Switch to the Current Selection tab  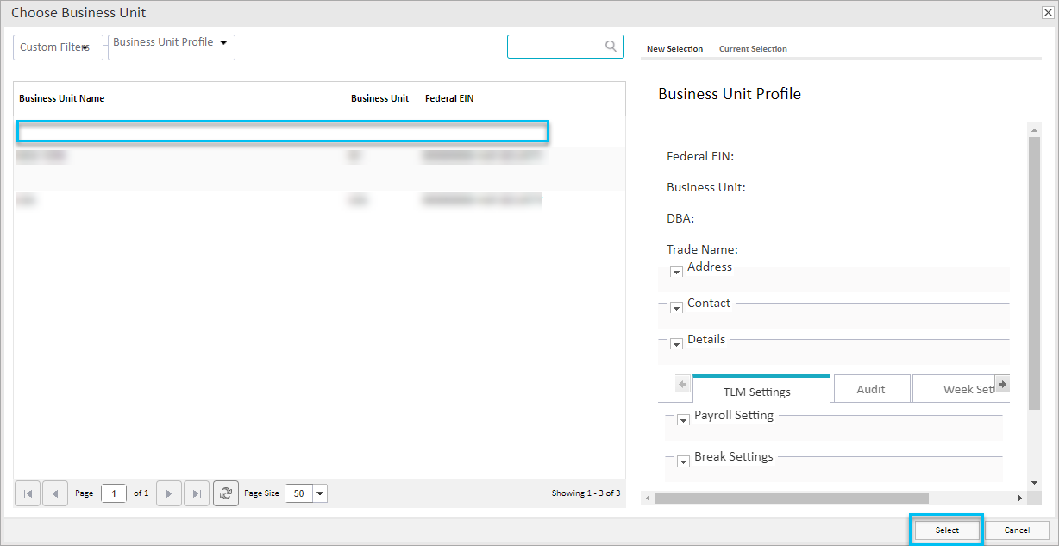[753, 49]
